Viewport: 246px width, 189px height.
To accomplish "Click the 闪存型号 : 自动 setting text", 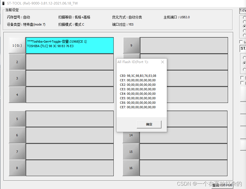I will (18, 17).
